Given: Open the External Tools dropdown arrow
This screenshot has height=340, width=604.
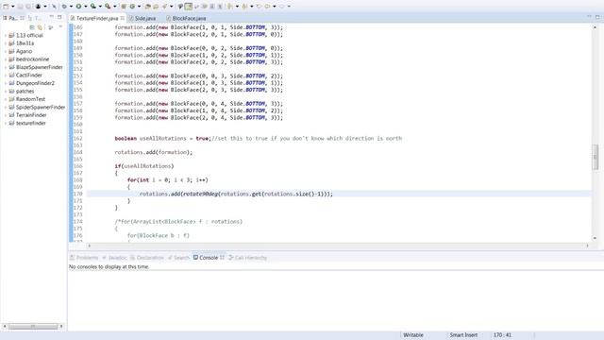Looking at the screenshot, I should (115, 7).
